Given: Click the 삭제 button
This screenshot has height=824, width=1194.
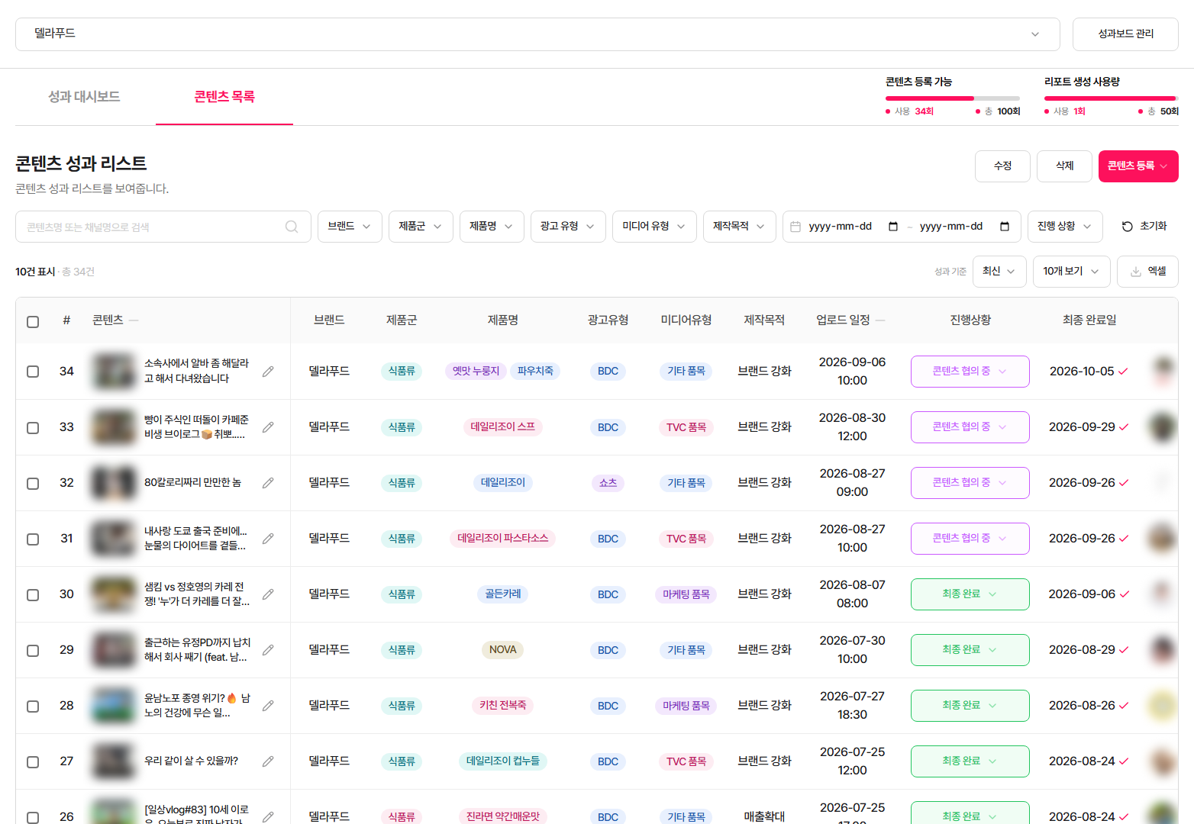Looking at the screenshot, I should pyautogui.click(x=1064, y=166).
